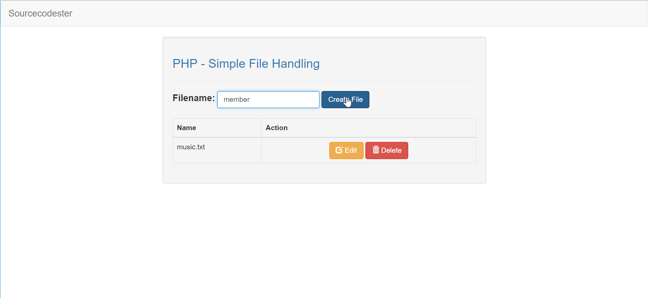
Task: Click the gray panel area below the table
Action: click(x=324, y=173)
